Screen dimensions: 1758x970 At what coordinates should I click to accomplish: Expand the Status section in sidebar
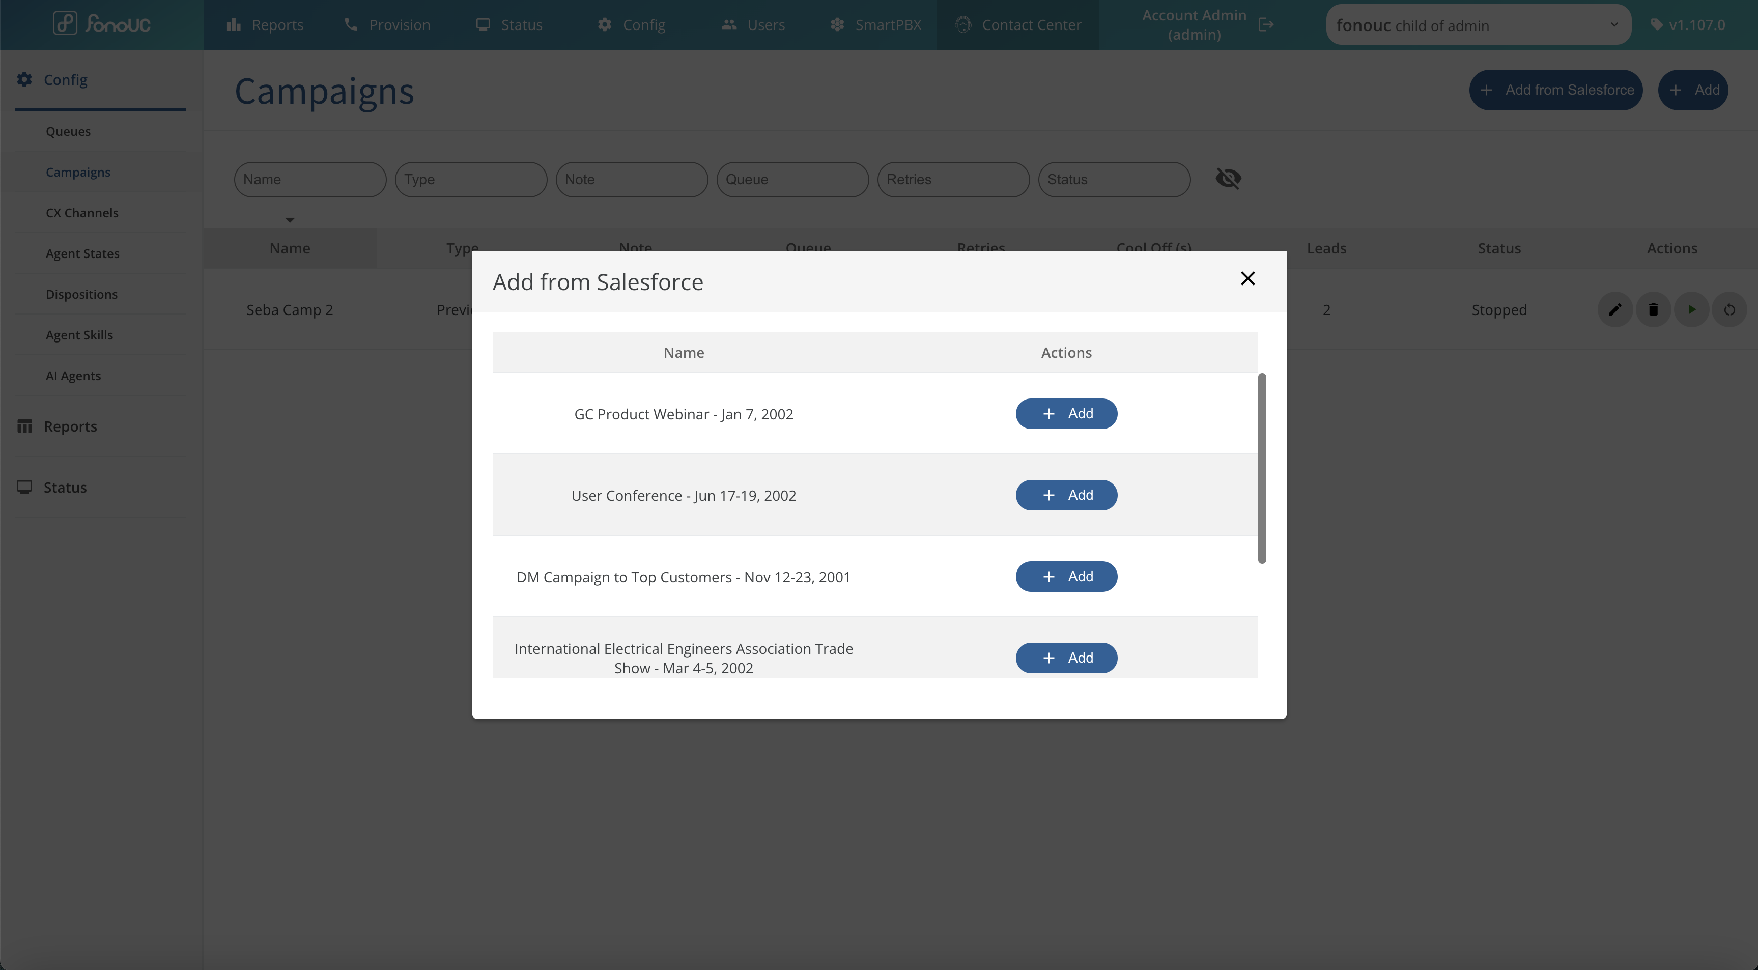point(65,488)
